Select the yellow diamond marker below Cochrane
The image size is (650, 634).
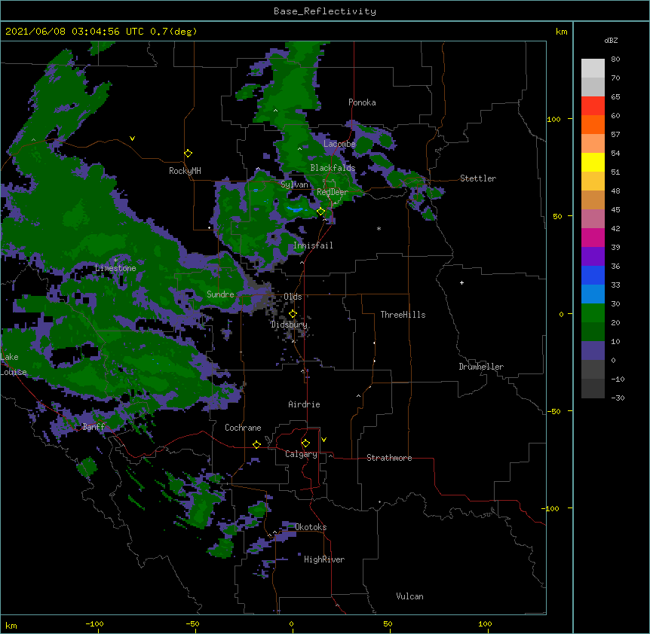tap(256, 444)
